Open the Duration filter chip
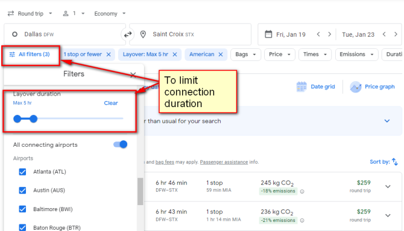The height and width of the screenshot is (231, 404). click(x=392, y=55)
